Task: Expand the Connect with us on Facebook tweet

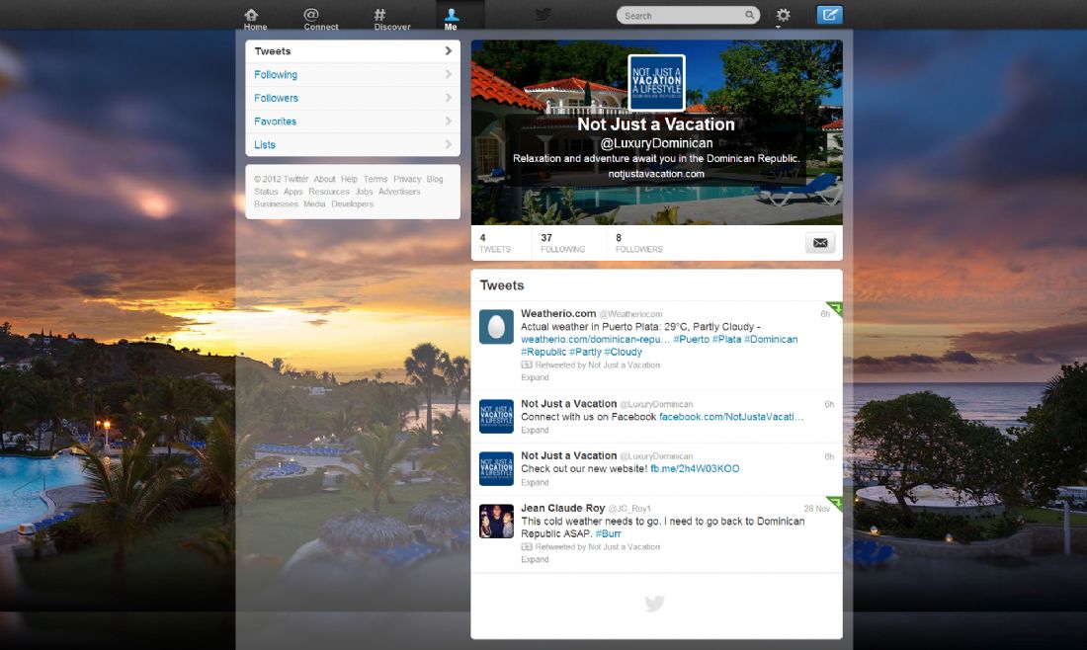Action: click(535, 431)
